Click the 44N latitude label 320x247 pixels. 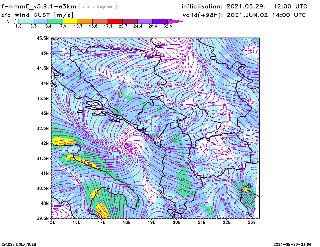point(45,83)
